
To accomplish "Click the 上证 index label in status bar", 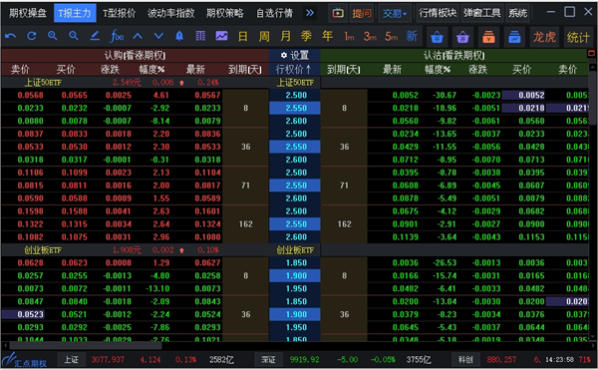I will pyautogui.click(x=71, y=359).
